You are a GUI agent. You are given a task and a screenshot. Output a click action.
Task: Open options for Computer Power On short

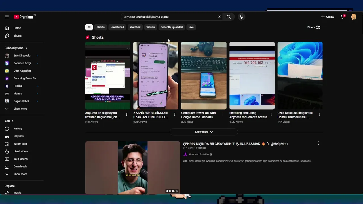coord(223,114)
